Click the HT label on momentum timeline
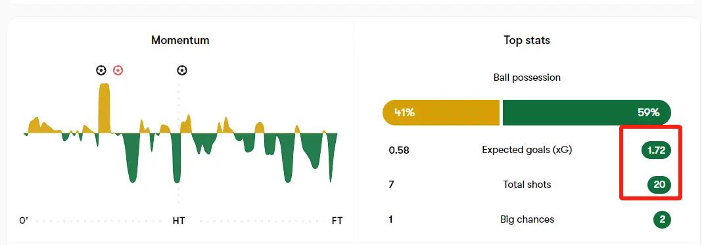This screenshot has width=702, height=245. pos(179,221)
